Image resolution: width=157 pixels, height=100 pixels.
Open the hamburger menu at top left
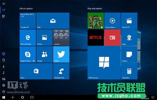[4, 4]
